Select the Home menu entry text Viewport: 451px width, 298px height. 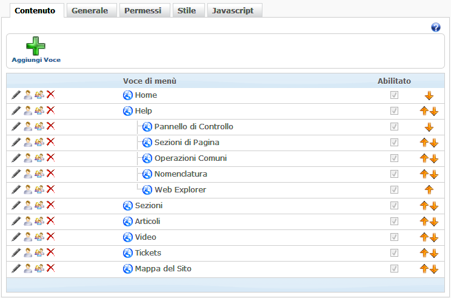click(146, 95)
